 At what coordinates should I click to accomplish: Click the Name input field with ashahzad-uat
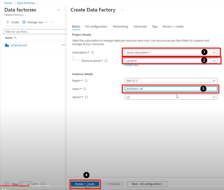point(171,89)
